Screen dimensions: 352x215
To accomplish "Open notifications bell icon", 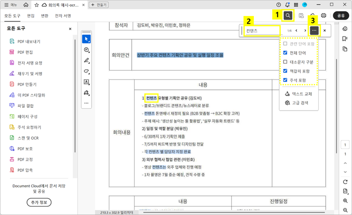I will tap(287, 5).
